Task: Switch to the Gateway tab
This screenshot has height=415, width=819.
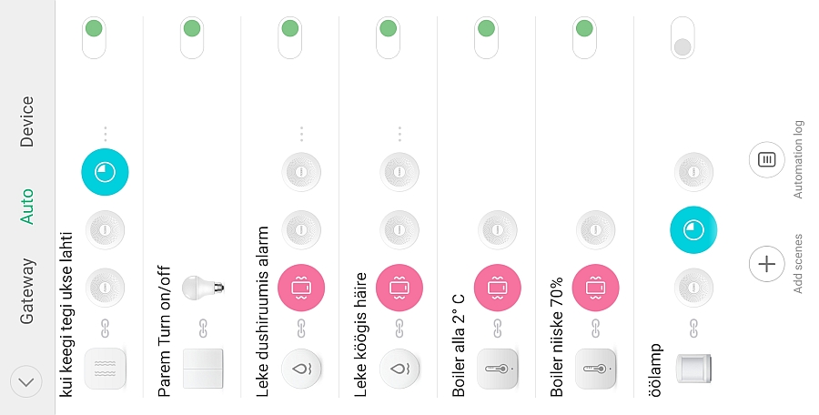Action: click(26, 291)
